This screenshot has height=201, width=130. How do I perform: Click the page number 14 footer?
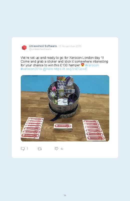point(65,195)
